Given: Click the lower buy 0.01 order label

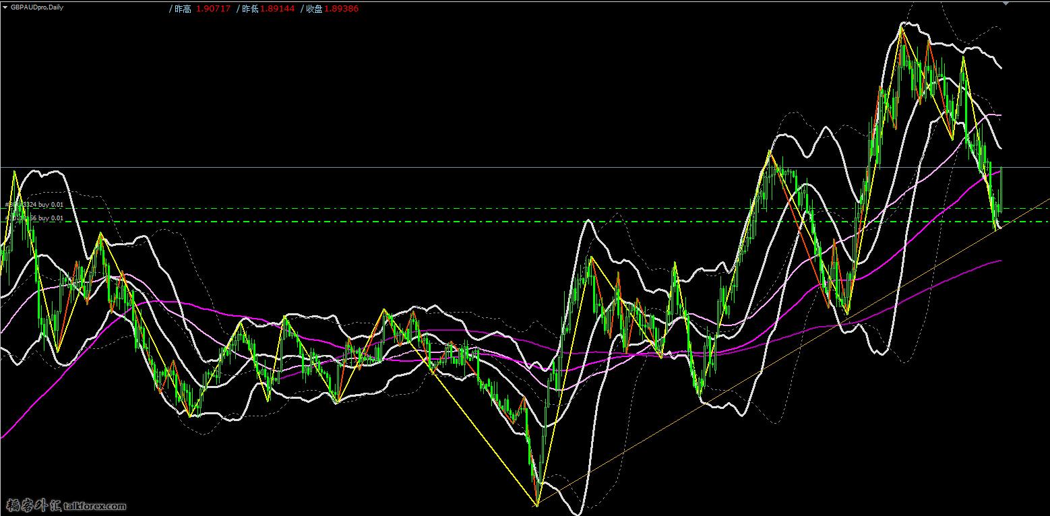Looking at the screenshot, I should click(34, 218).
